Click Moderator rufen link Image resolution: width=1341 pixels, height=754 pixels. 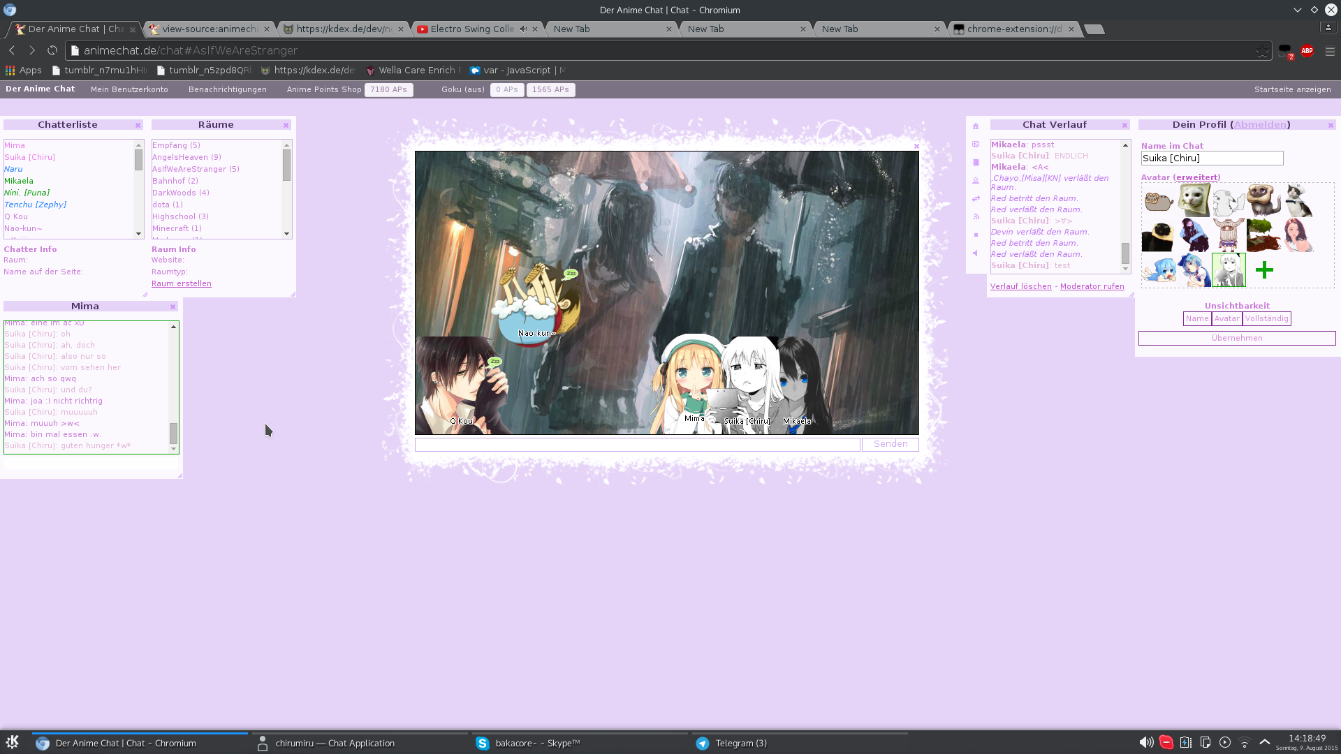point(1092,287)
